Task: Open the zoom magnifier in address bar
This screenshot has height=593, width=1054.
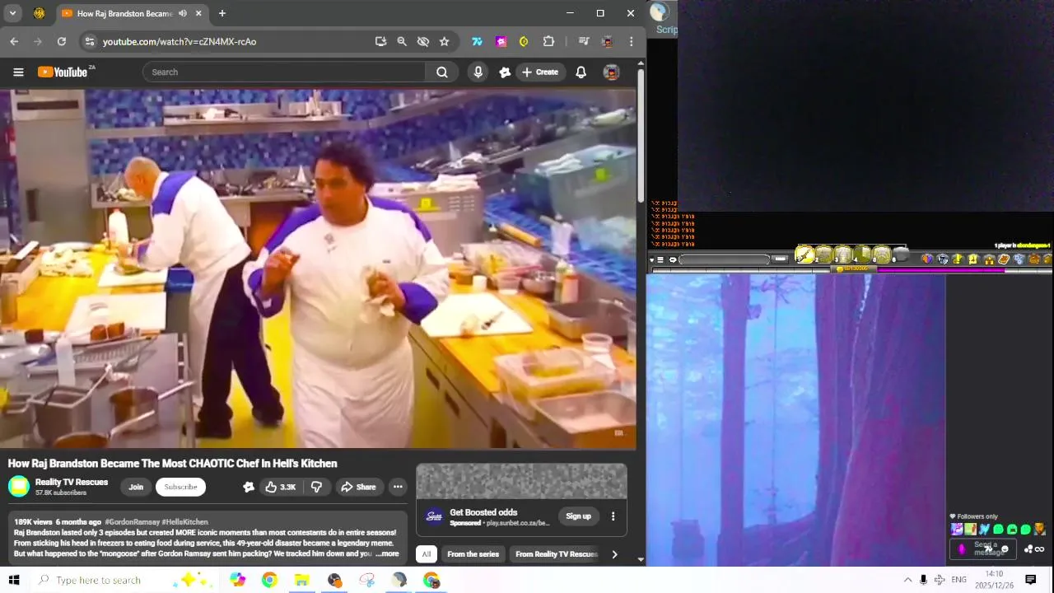Action: [402, 41]
